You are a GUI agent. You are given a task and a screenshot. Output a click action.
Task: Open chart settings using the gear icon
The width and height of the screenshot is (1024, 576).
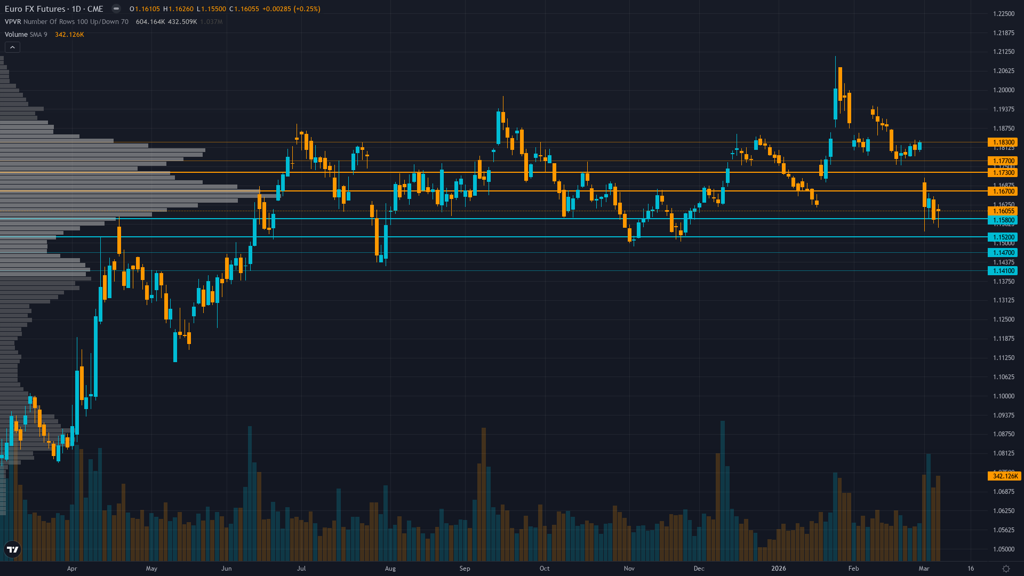coord(1005,568)
